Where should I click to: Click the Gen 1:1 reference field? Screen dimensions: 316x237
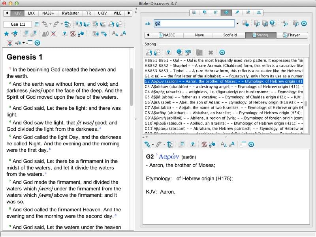tap(18, 24)
